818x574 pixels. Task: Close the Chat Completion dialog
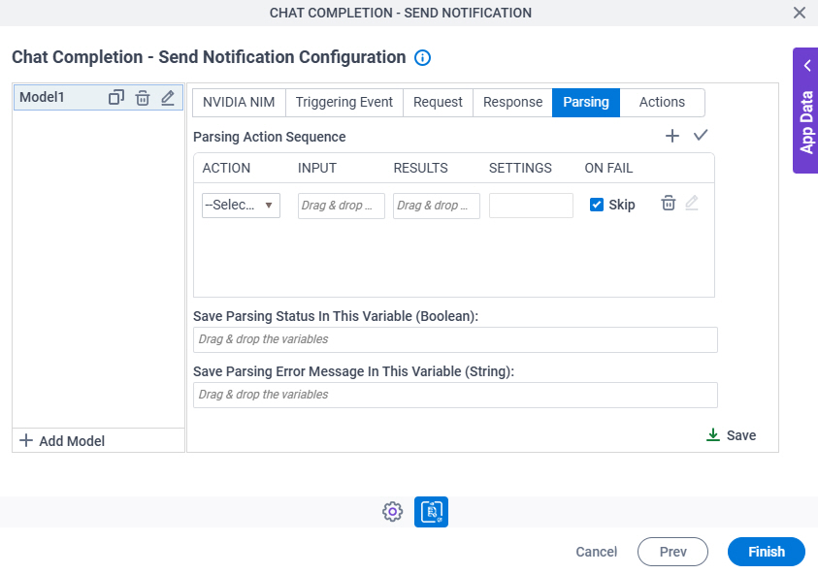tap(799, 13)
